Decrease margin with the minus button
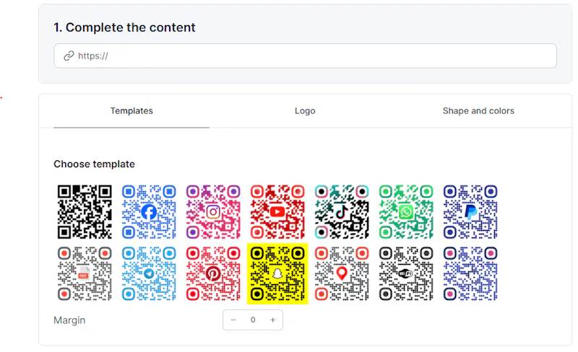This screenshot has width=578, height=352. click(233, 320)
